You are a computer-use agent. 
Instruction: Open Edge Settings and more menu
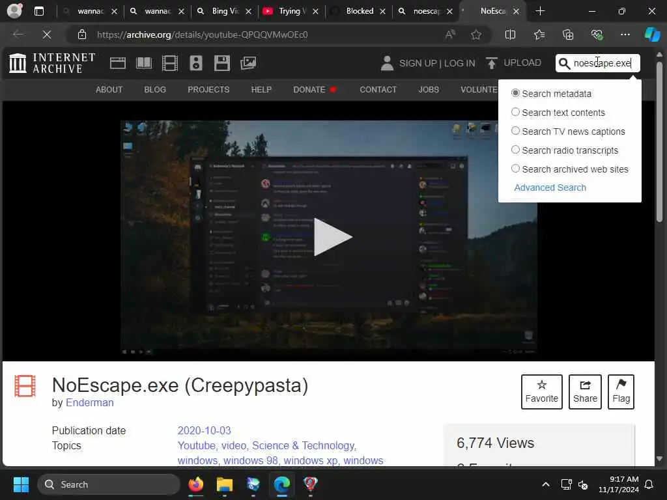coord(625,35)
